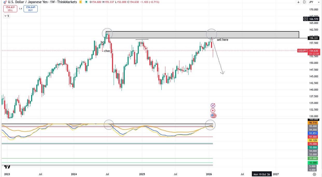Toggle the fullscreen frame icon at top right
The image size is (322, 177).
coord(304,2)
